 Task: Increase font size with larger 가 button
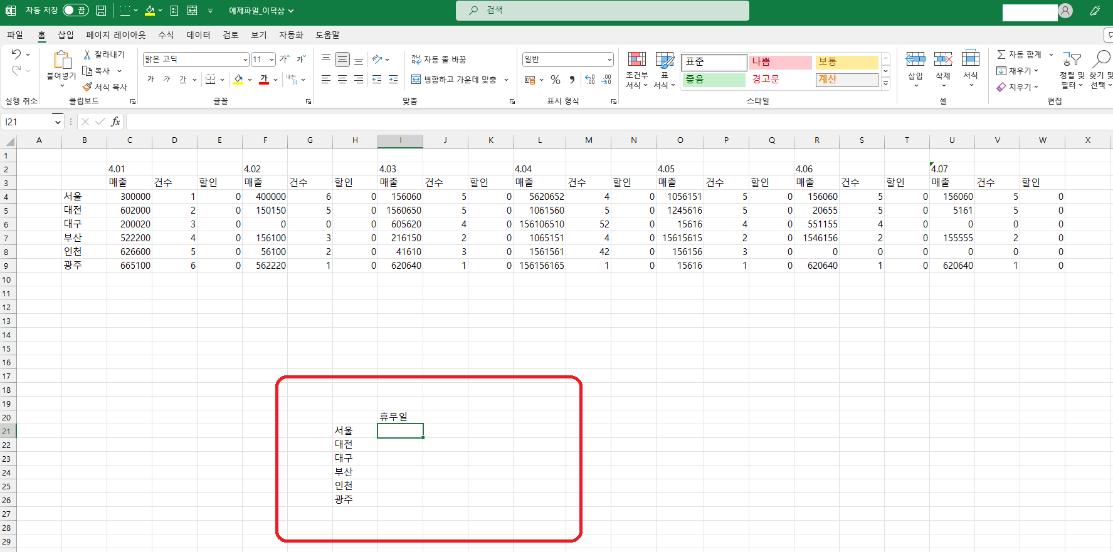coord(285,59)
